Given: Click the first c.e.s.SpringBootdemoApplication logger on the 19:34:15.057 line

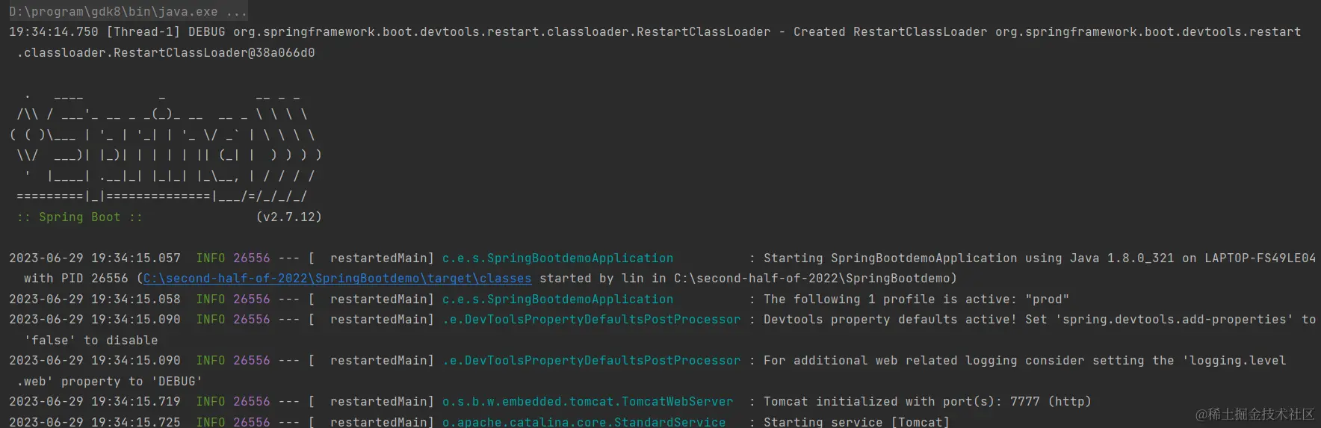Looking at the screenshot, I should tap(557, 258).
